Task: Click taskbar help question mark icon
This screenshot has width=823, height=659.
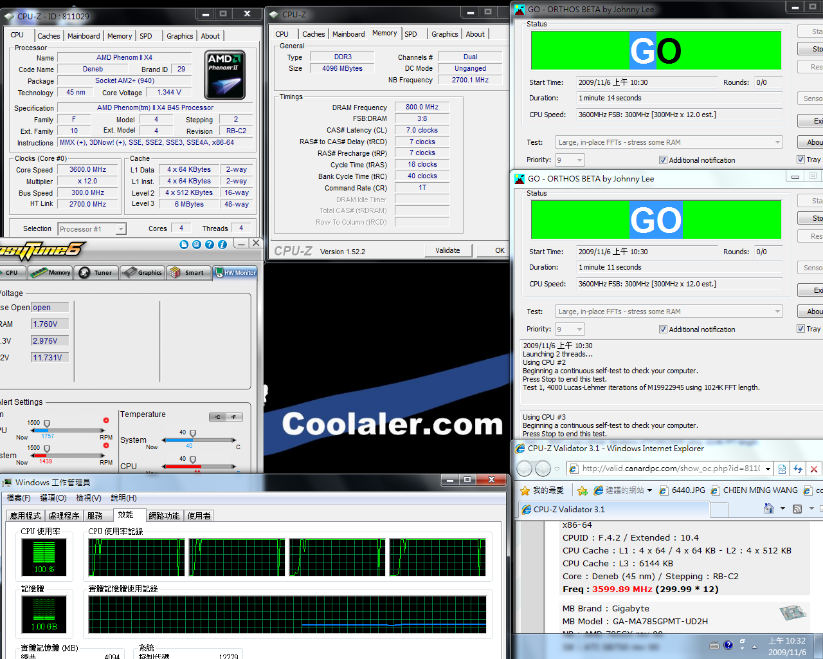Action: tap(728, 645)
